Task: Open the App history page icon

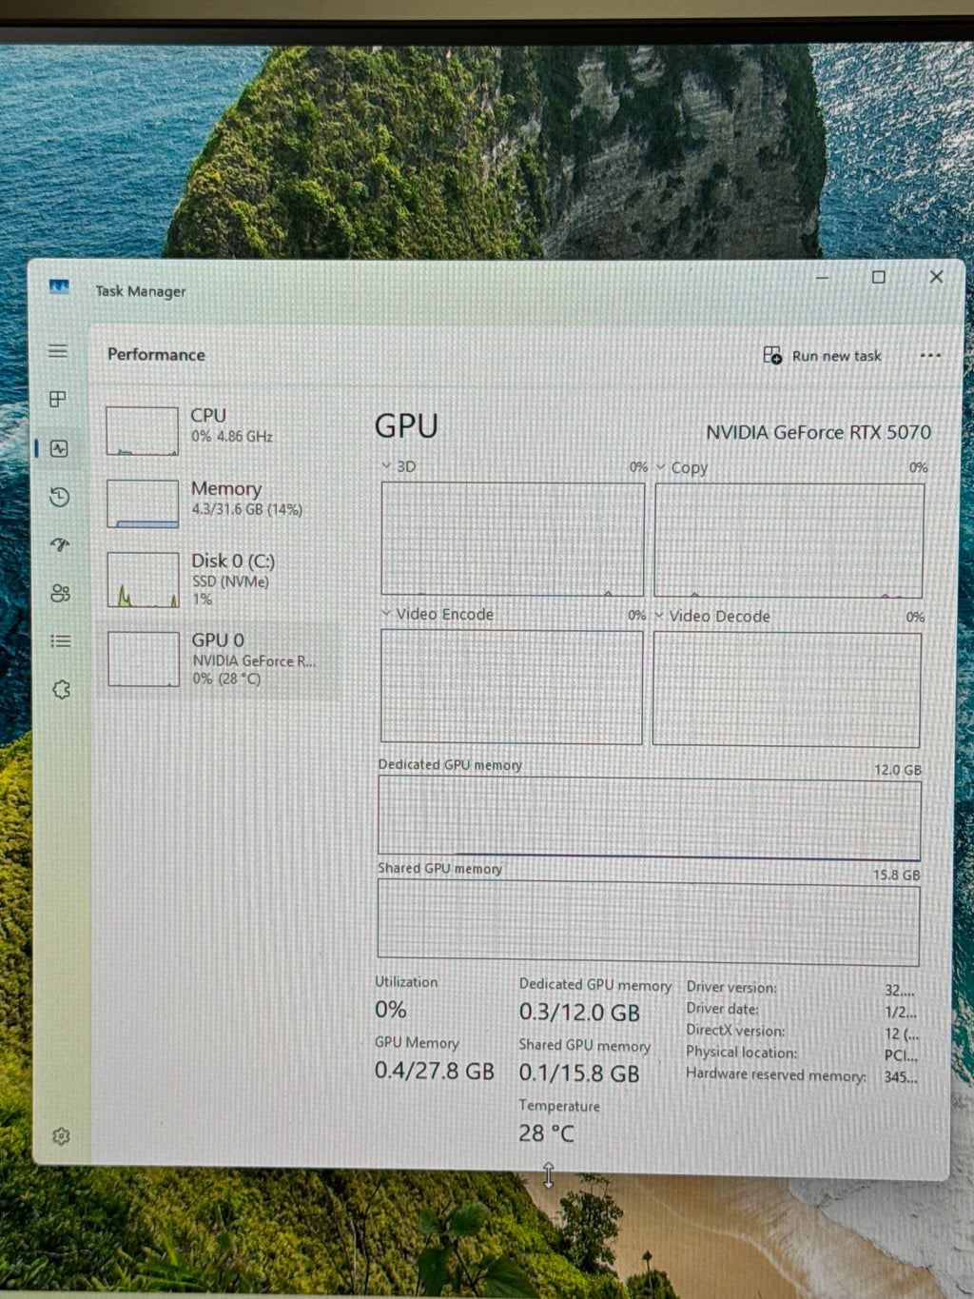Action: pyautogui.click(x=59, y=497)
